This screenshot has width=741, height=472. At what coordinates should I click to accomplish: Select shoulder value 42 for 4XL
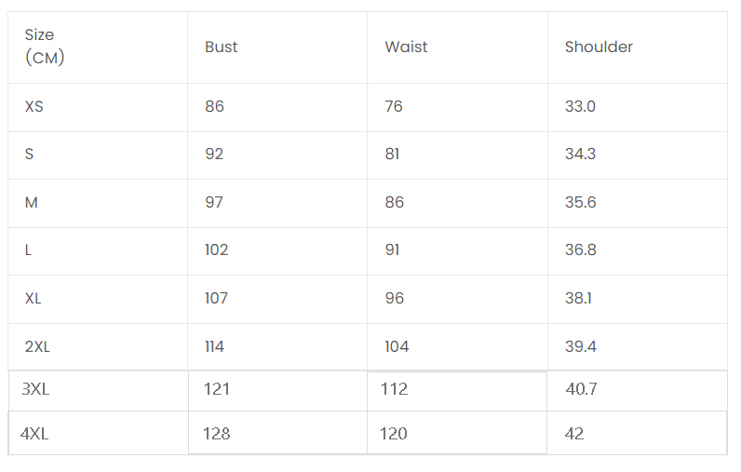click(574, 434)
